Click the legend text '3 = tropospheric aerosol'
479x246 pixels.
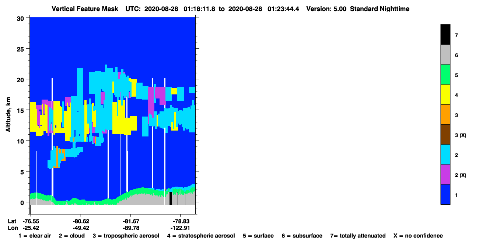[x=126, y=236]
